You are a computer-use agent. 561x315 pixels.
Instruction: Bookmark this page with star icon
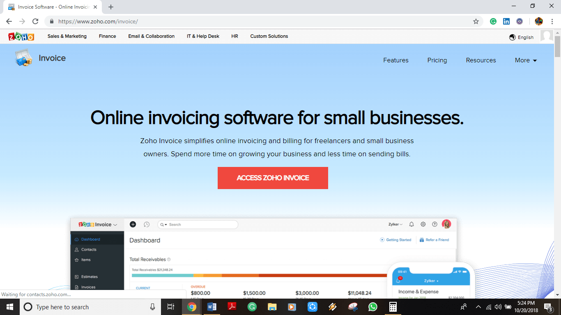point(476,21)
